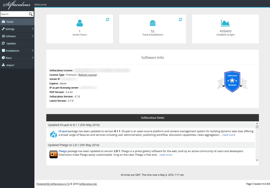The image size is (270, 188).
Task: Click the news scrollbar thumb
Action: coord(257,127)
